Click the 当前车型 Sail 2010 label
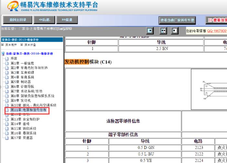This screenshot has height=163, width=227. tap(37, 29)
